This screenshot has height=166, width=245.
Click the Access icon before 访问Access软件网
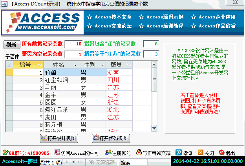(x=57, y=152)
